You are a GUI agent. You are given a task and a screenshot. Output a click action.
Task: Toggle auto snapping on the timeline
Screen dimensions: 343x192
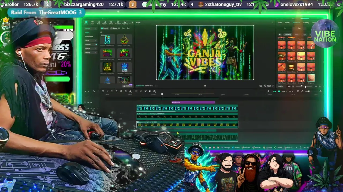pos(279,91)
